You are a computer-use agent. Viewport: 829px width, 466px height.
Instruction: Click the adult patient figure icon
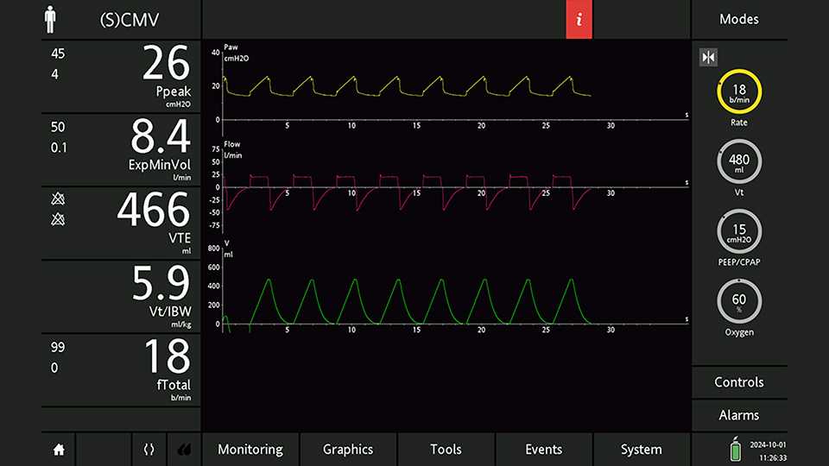pos(50,20)
